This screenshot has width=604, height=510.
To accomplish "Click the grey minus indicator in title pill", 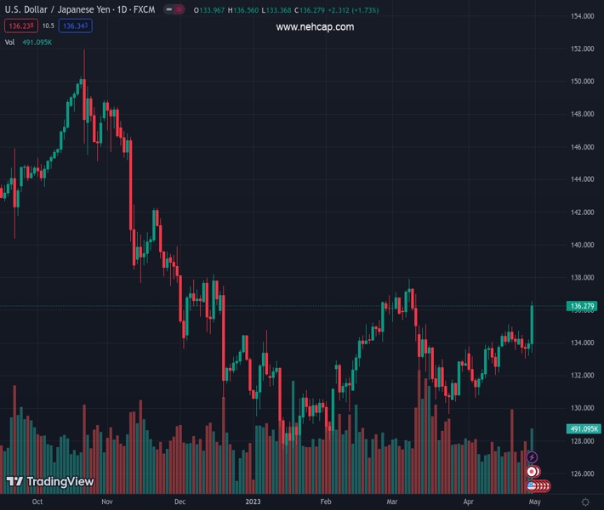I will [169, 9].
